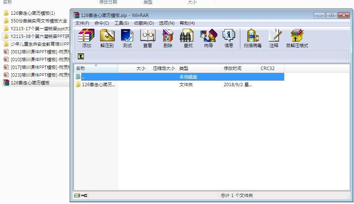
Task: Maximize the WinRAR window
Action: pyautogui.click(x=331, y=15)
